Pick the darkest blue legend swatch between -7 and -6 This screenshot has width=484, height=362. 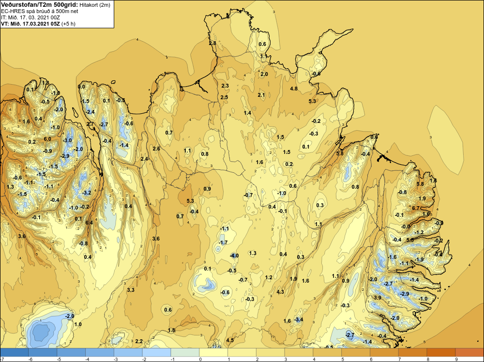coord(14,352)
